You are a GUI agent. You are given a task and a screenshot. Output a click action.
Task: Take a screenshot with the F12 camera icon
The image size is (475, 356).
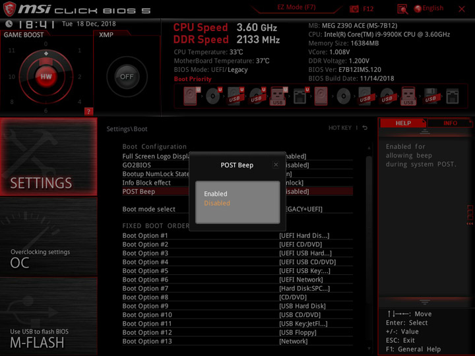click(x=354, y=9)
